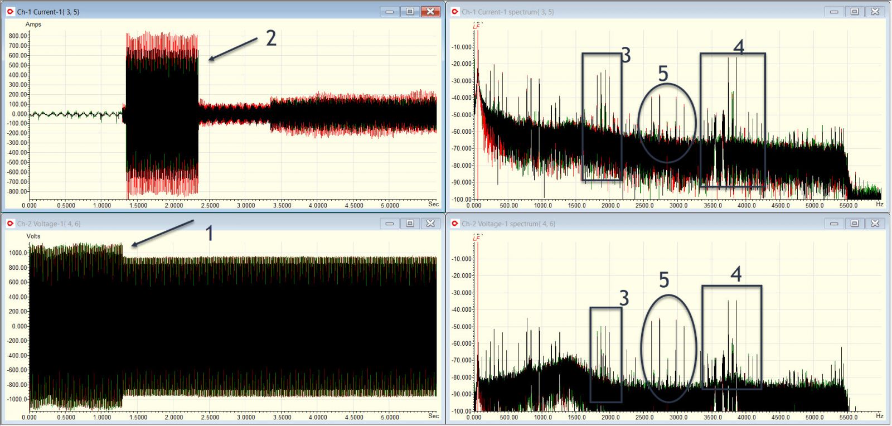Minimize the Ch-2 Voltage-1 waveform window

pyautogui.click(x=390, y=224)
